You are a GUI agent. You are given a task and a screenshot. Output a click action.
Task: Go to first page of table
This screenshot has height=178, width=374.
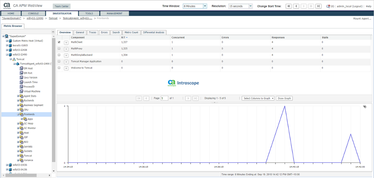click(138, 98)
